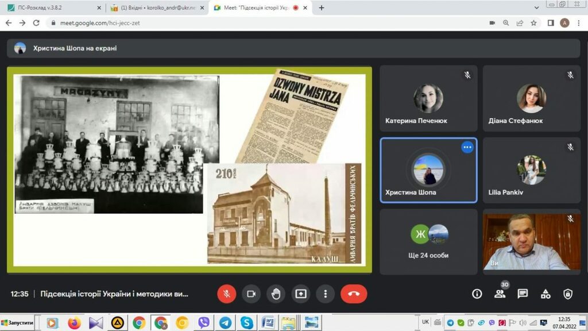Image resolution: width=588 pixels, height=331 pixels.
Task: Open more options three-dot menu
Action: pos(325,294)
